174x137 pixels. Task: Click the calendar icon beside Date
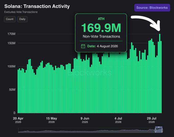[x=83, y=46]
